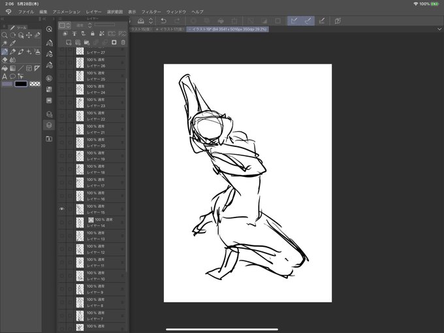444x333 pixels.
Task: Create a layer mask
Action: coord(114,42)
